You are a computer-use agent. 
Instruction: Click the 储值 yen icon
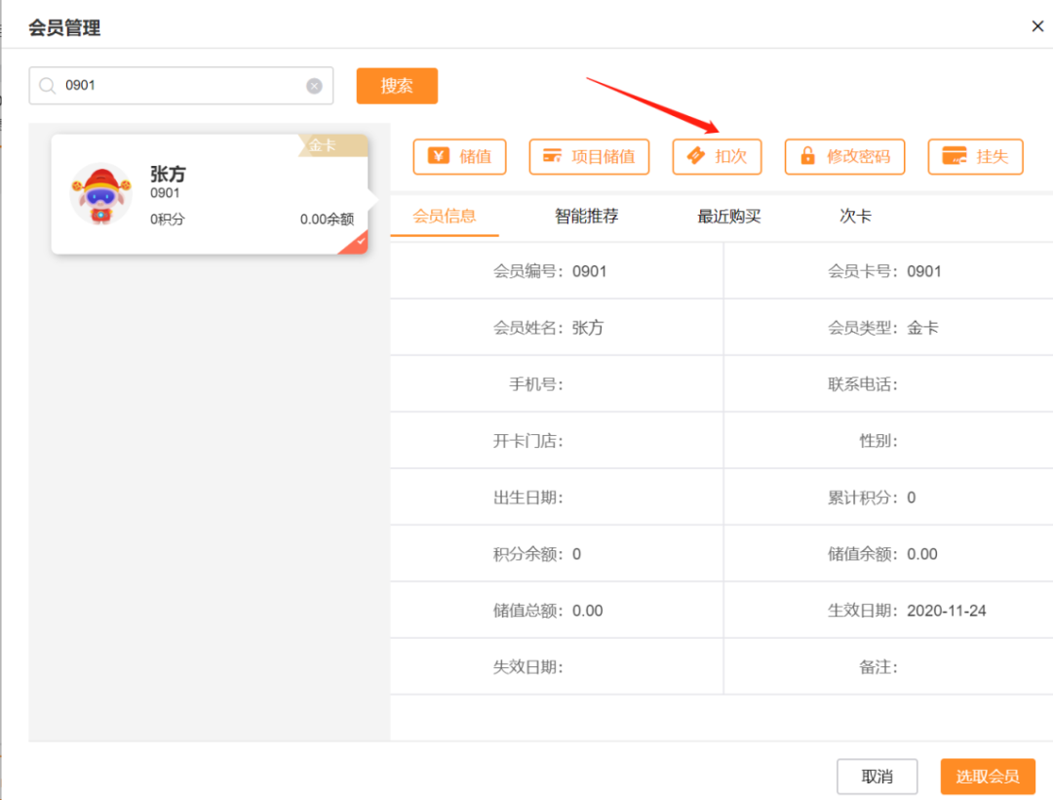pyautogui.click(x=439, y=156)
